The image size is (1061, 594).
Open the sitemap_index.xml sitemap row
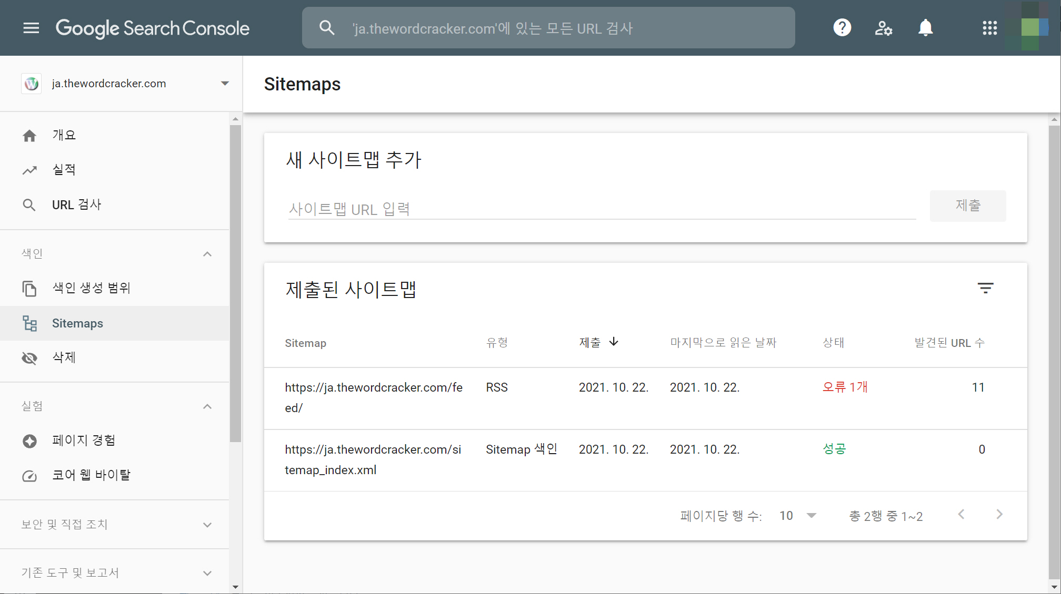[373, 459]
